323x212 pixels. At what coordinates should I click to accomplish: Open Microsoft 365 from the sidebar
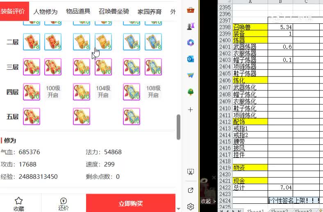(191, 43)
